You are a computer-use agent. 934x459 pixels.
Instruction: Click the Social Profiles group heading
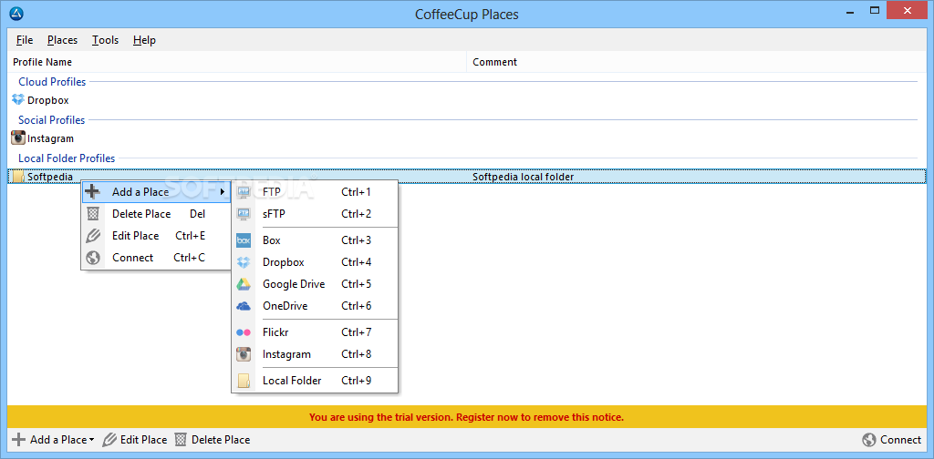[x=52, y=119]
